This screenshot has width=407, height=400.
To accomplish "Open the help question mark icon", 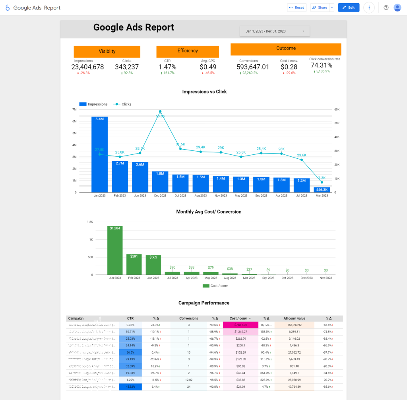I will (x=386, y=8).
